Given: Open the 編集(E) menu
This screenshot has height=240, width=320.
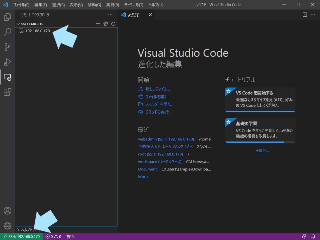Looking at the screenshot, I should [x=40, y=5].
